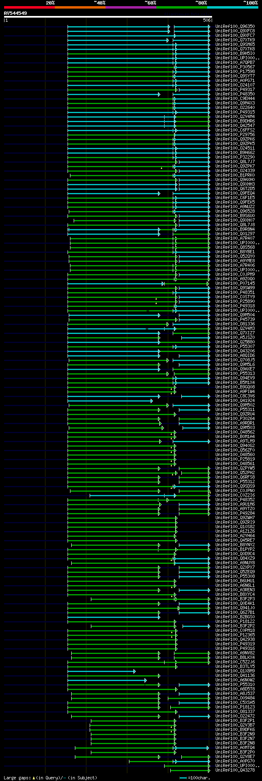Image resolution: width=262 pixels, height=781 pixels.
Task: Open hit UniRef100_Q9FEQ4
Action: pos(235,193)
